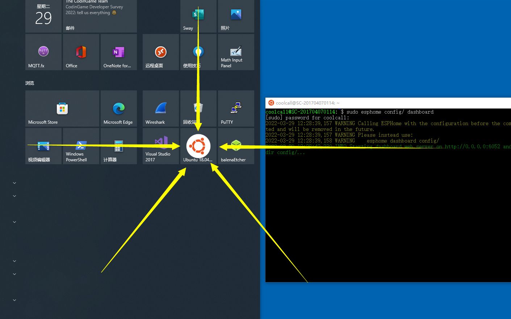Expand the topmost collapsed group chevron
This screenshot has height=319, width=511.
14,183
